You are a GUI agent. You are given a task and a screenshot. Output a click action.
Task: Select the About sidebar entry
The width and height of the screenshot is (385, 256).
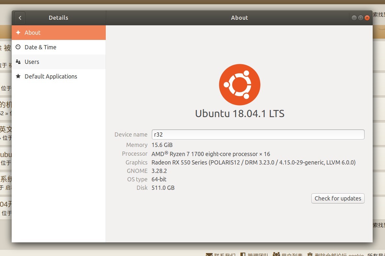tap(59, 32)
